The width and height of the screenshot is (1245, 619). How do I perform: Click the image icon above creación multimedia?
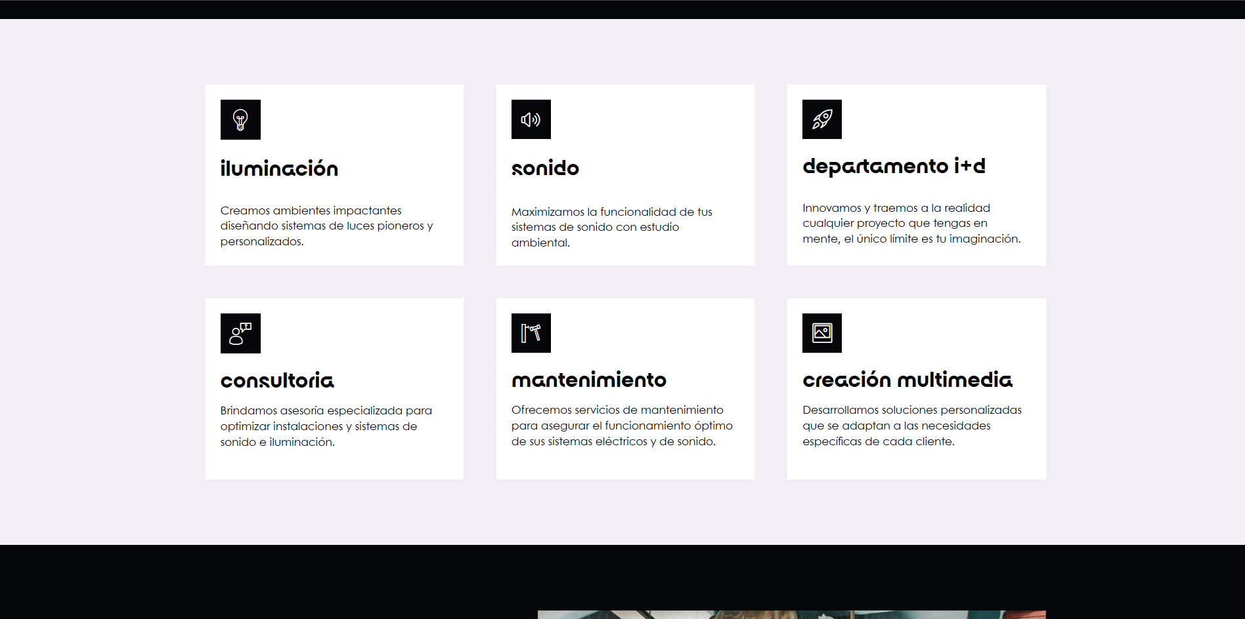point(822,333)
